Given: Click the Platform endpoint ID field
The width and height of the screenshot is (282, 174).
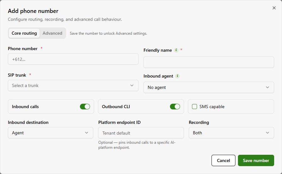Looking at the screenshot, I should (141, 133).
